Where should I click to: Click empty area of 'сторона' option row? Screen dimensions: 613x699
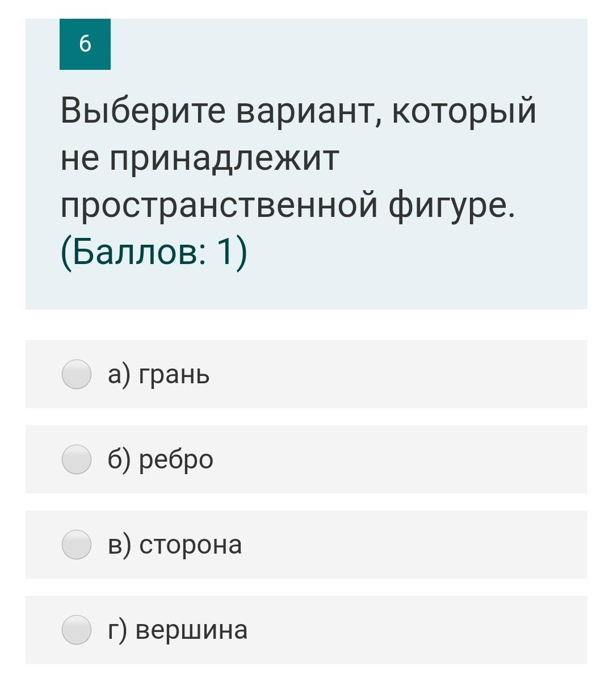[x=397, y=545]
